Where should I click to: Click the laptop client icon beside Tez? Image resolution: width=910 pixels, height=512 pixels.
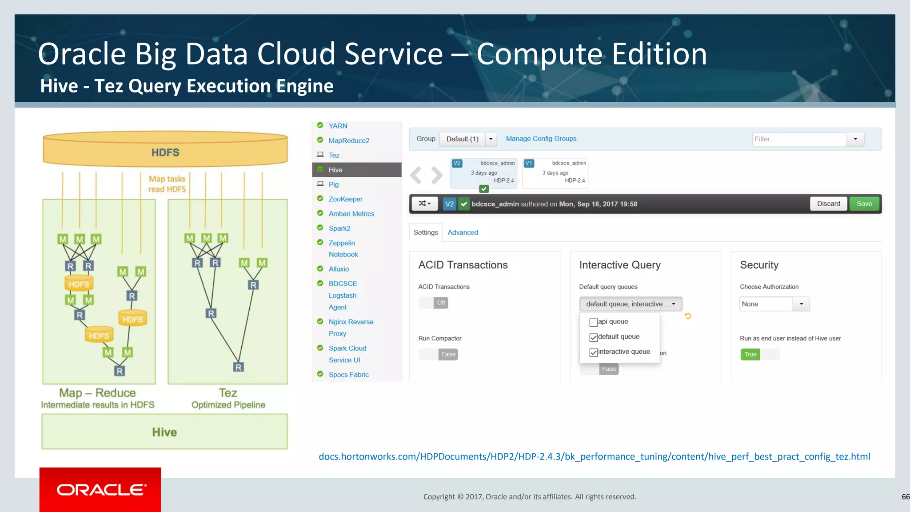pos(320,155)
